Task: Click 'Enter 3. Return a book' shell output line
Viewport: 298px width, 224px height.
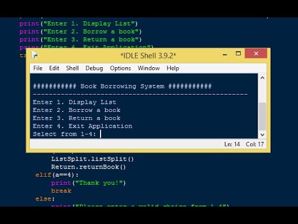Action: pos(76,118)
